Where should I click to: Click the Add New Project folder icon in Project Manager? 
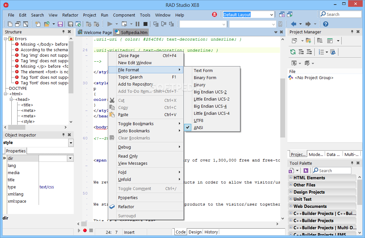coord(309,41)
